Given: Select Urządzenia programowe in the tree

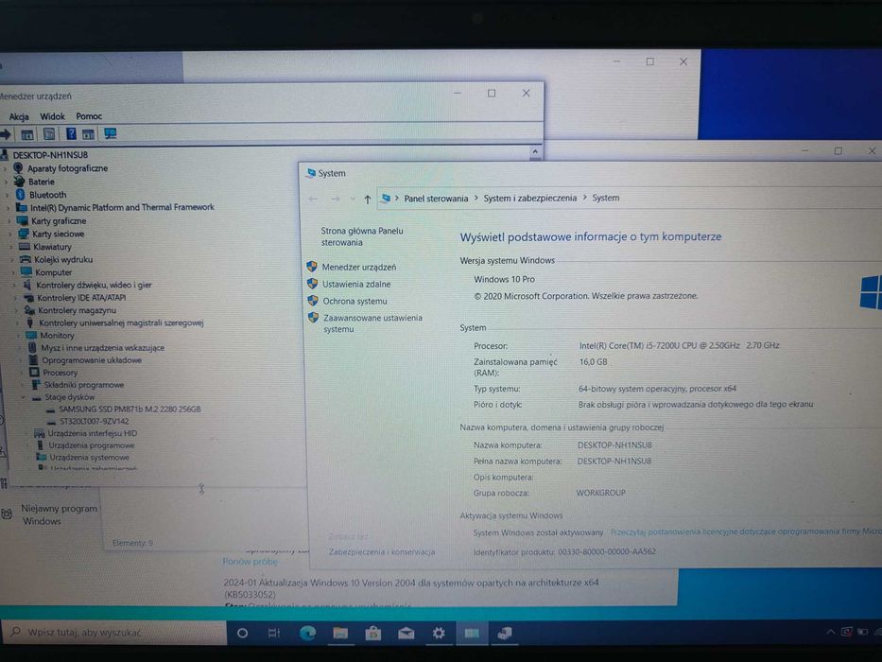Looking at the screenshot, I should [92, 445].
